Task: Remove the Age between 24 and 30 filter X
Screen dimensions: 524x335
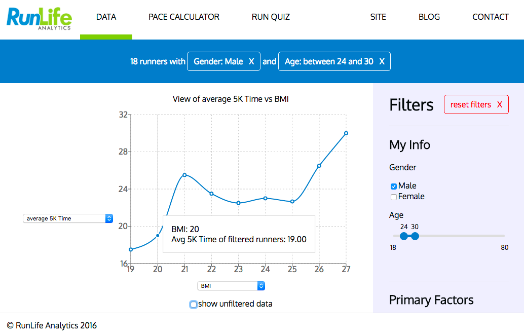Action: [382, 61]
